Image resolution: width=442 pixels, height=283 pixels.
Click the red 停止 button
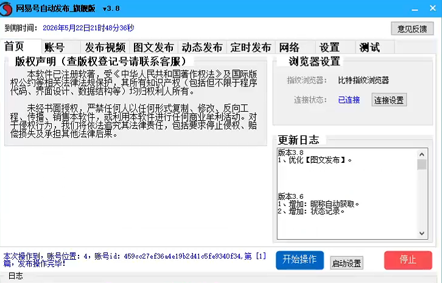coord(408,260)
